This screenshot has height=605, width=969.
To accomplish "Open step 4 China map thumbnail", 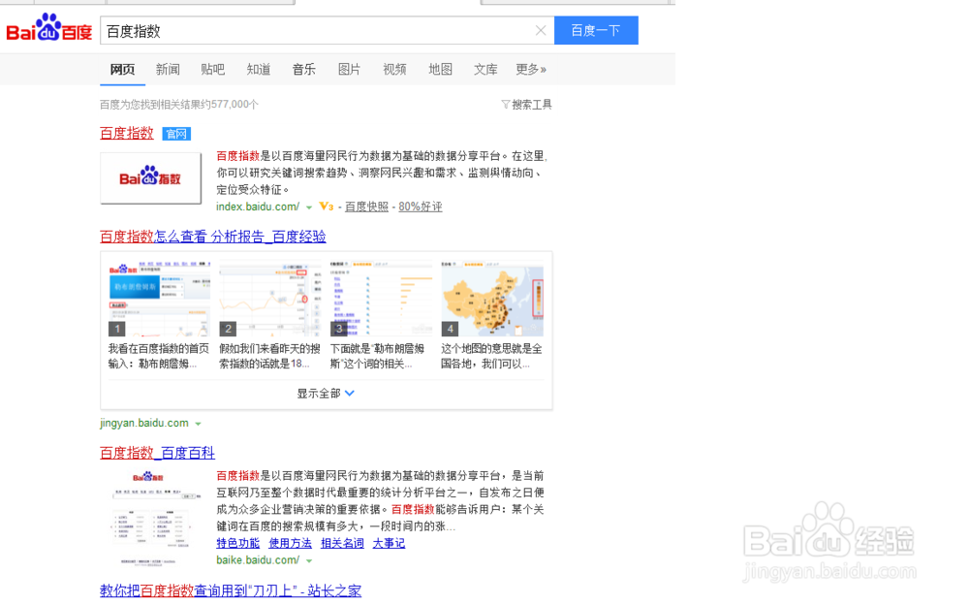I will 492,299.
